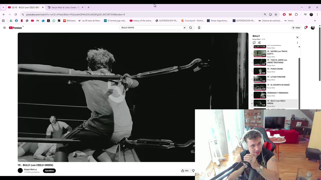Viewport: 321px width, 180px height.
Task: Open a new browser tab
Action: [89, 7]
